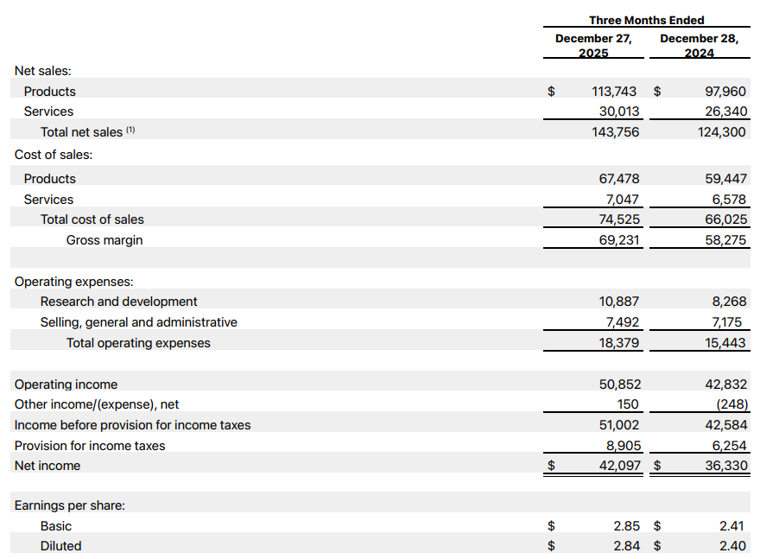The height and width of the screenshot is (559, 760).
Task: Select the "Total net sales" row label
Action: (x=81, y=132)
